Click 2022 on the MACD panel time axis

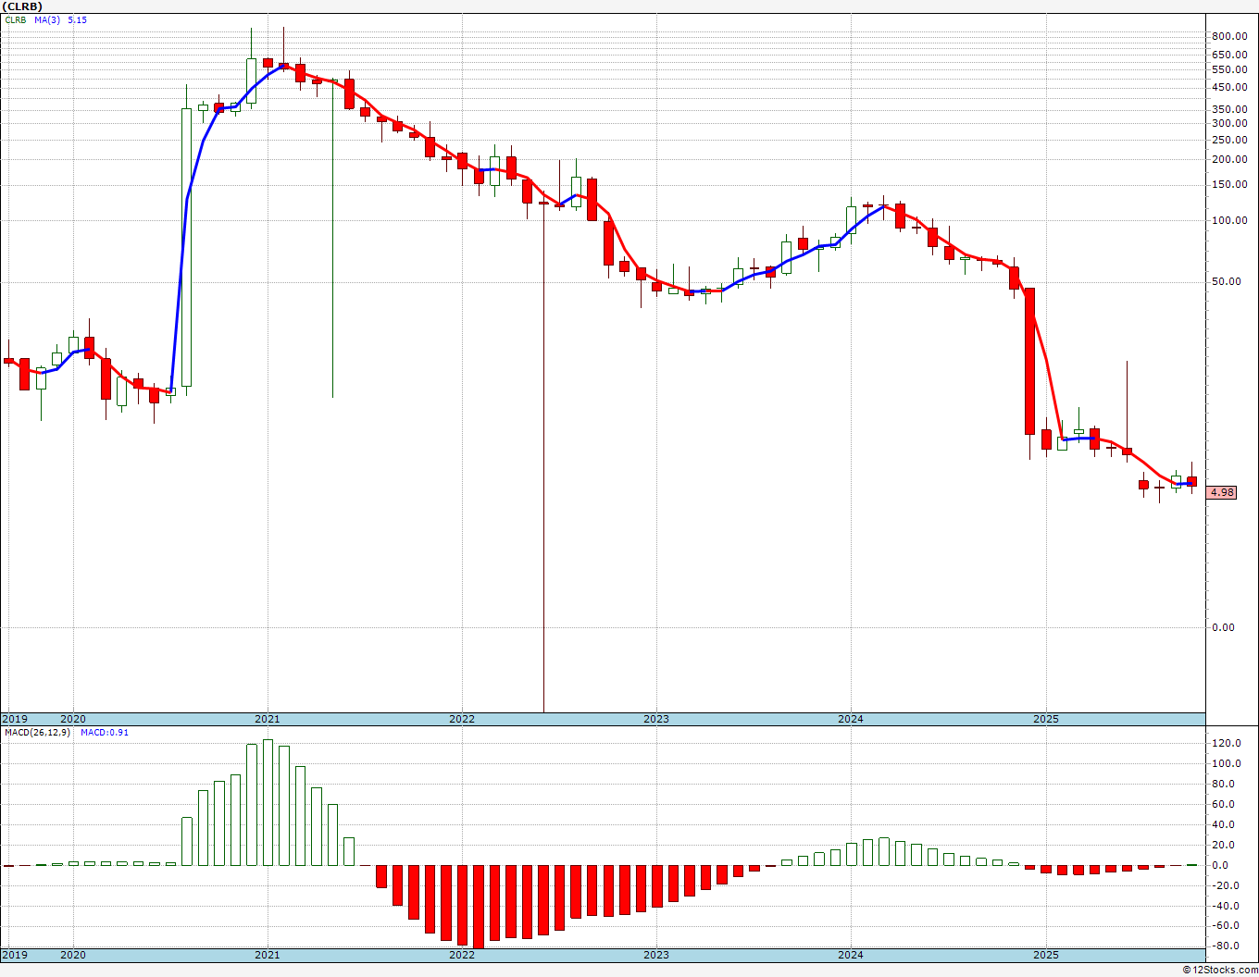pos(461,955)
